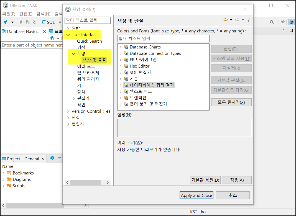
Task: Click the Colors and Fonts filter field
Action: [163, 38]
